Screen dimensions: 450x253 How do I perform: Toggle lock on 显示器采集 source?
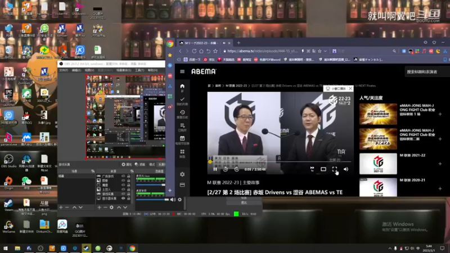129,198
